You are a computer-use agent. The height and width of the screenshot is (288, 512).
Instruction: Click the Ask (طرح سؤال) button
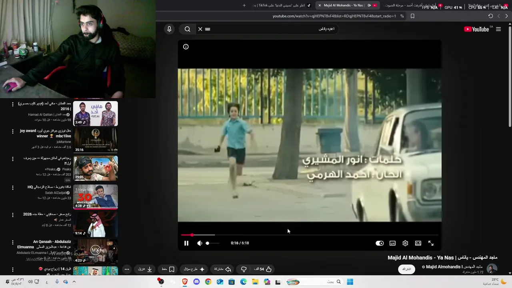(194, 269)
